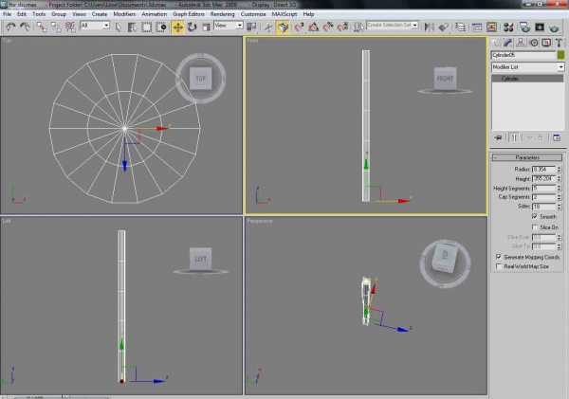Viewport: 569px width, 399px height.
Task: Click Rectangular Selection Region icon
Action: tap(146, 27)
